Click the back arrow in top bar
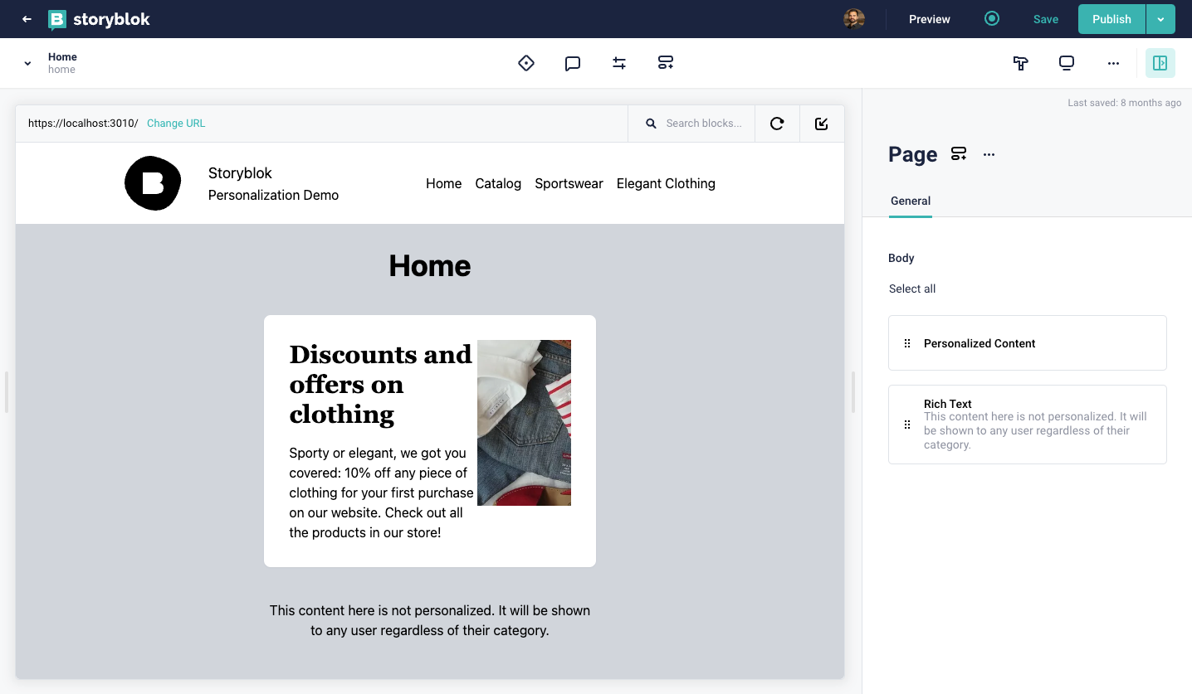 [x=27, y=19]
